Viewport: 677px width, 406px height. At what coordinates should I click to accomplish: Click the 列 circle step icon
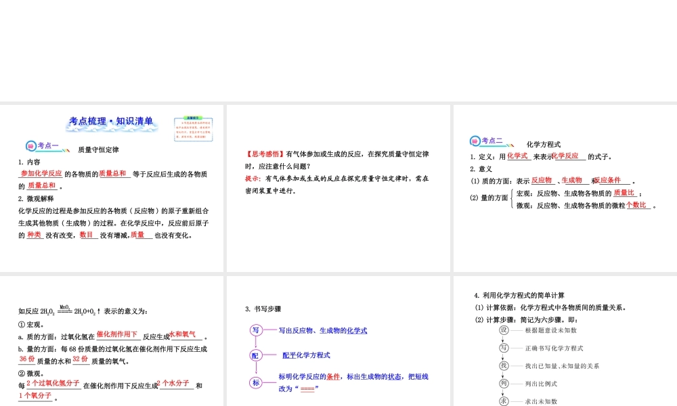pos(504,383)
